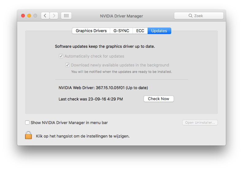Toggle Automatically check for updates
The height and width of the screenshot is (170, 243).
pyautogui.click(x=61, y=56)
